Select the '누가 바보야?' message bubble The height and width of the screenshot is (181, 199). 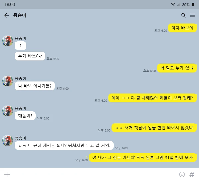(x=30, y=56)
